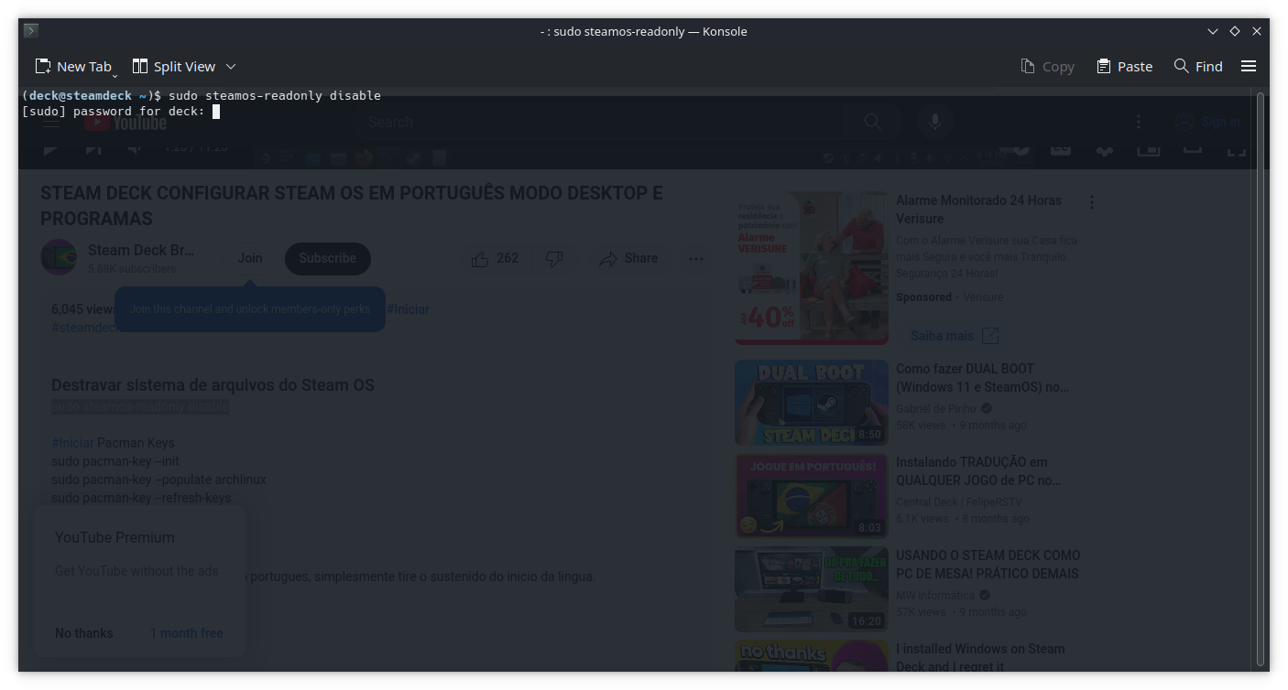
Task: Click the YouTube Sign in button
Action: [x=1208, y=122]
